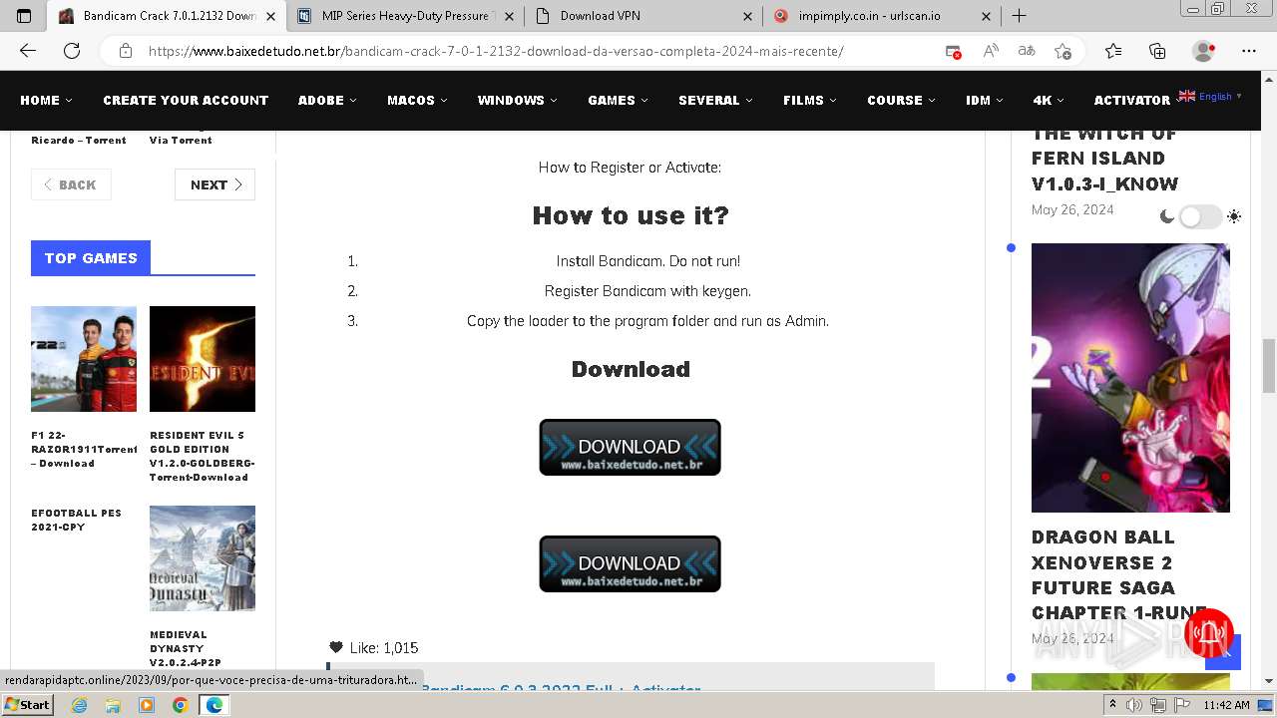Viewport: 1277px width, 718px height.
Task: Open MEDIEVAL DYNASTY V2.0.2.4-P2P link
Action: [x=186, y=648]
